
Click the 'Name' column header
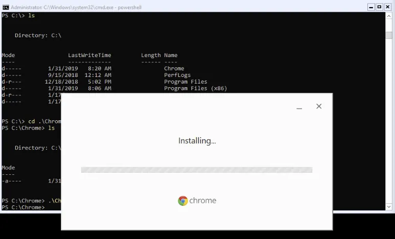(x=171, y=55)
